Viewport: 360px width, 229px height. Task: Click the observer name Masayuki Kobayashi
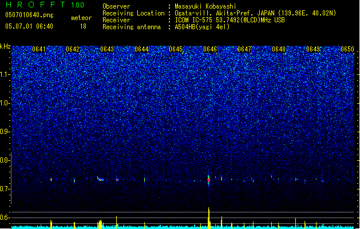point(205,6)
